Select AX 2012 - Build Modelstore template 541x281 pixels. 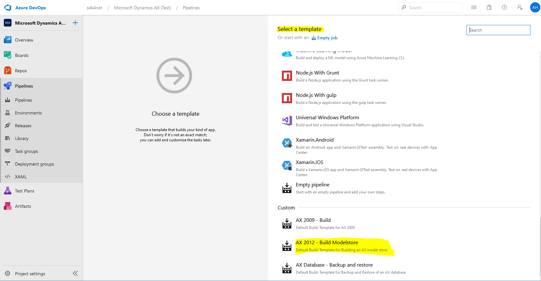(327, 242)
